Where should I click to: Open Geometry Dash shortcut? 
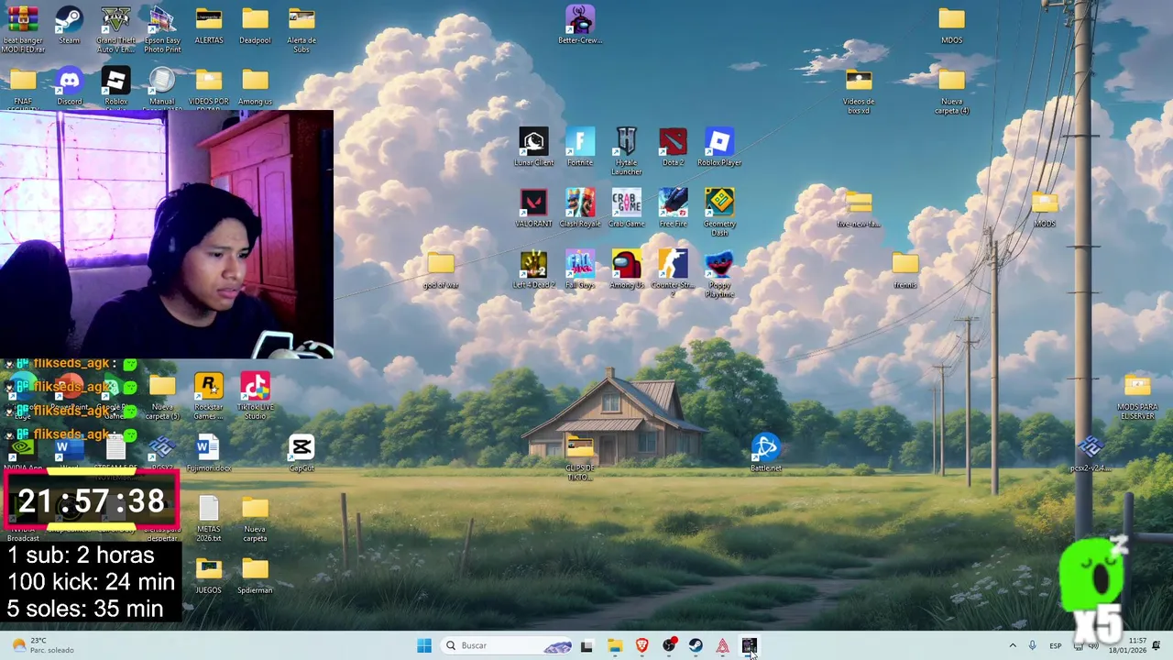point(719,213)
